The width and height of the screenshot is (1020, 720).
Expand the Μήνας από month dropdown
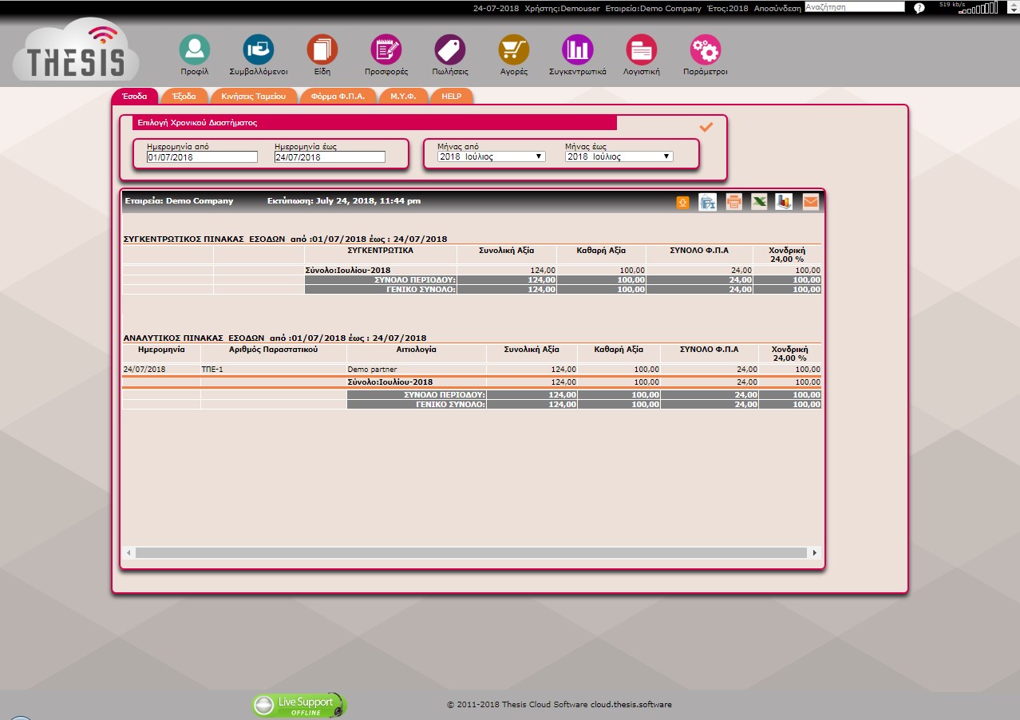pos(492,156)
